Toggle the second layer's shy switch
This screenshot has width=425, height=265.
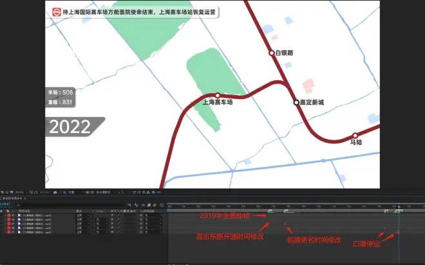pyautogui.click(x=112, y=219)
